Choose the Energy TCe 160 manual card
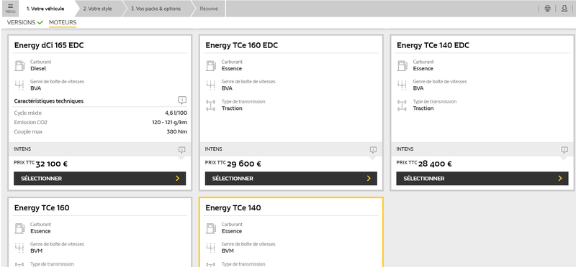Image resolution: width=576 pixels, height=267 pixels. (99, 233)
